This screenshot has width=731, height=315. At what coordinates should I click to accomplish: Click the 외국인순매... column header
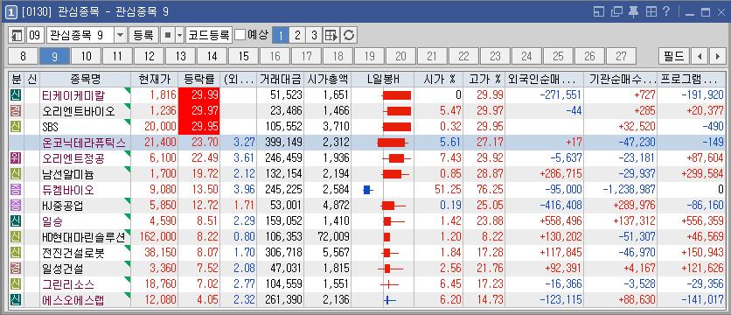coord(544,80)
